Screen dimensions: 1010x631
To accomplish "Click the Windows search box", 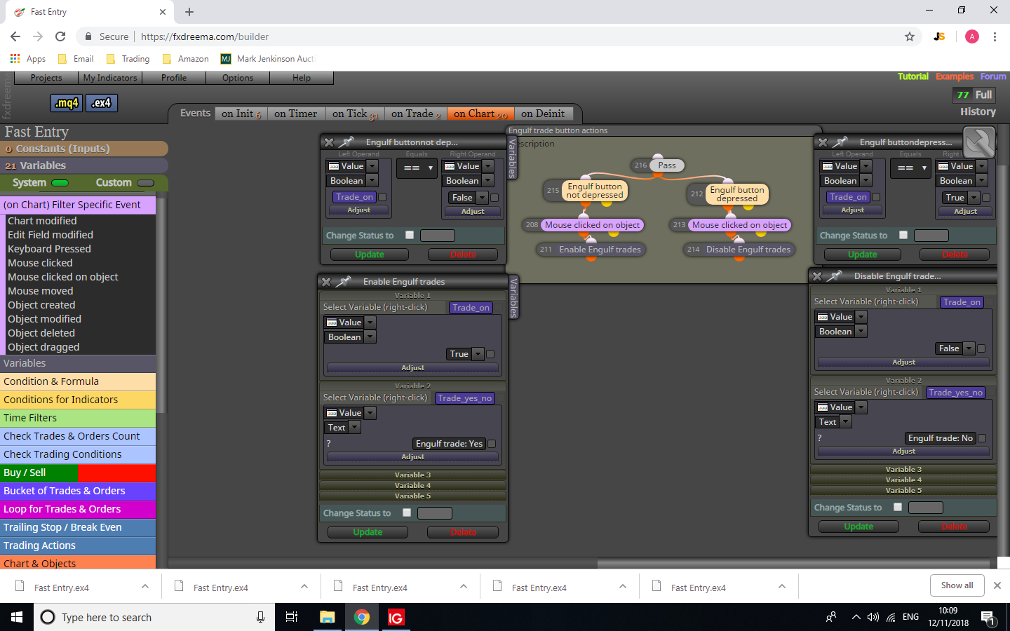I will pyautogui.click(x=154, y=617).
